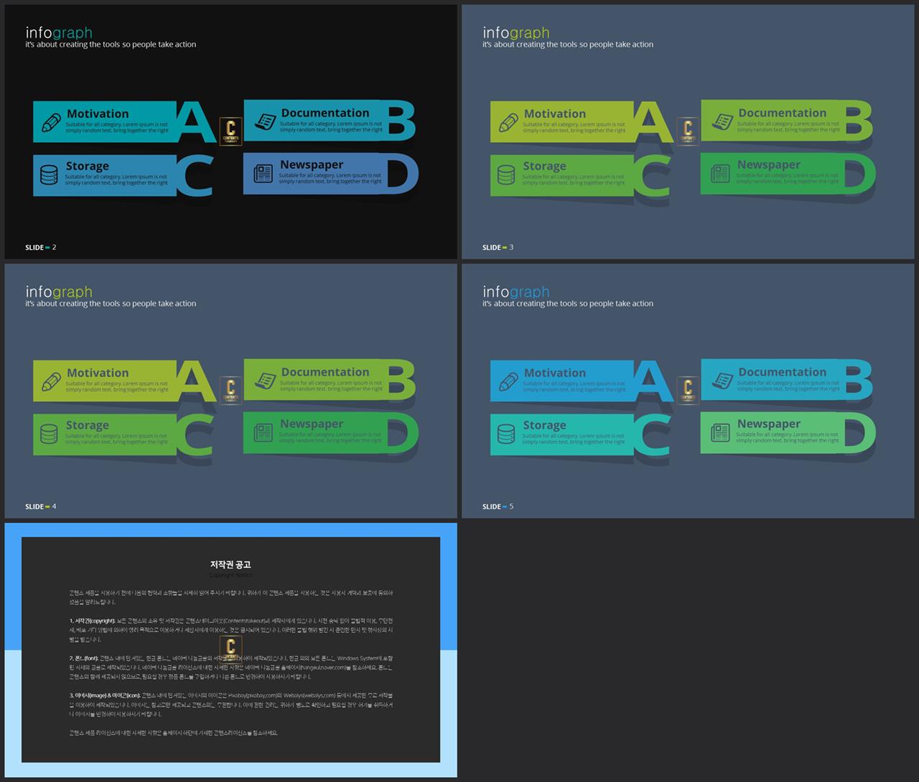Click the large letter D on slide 4

pyautogui.click(x=402, y=432)
